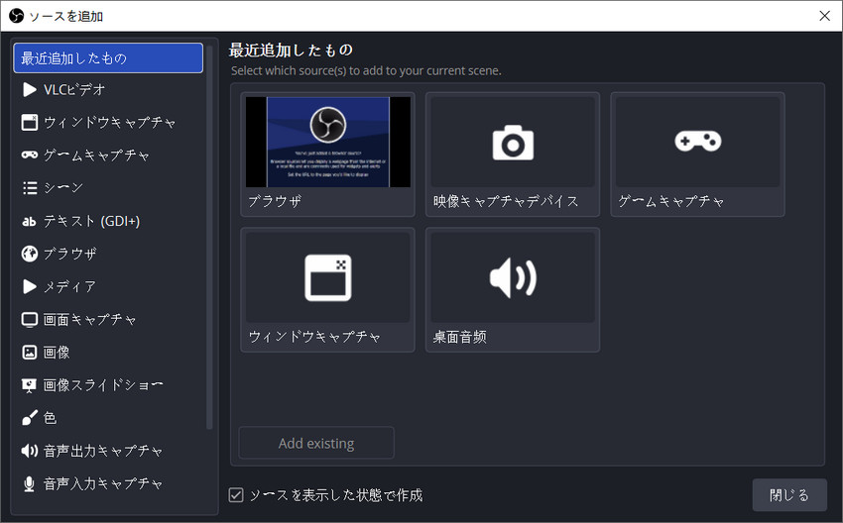Click the メディア label in sidebar
This screenshot has height=523, width=843.
click(69, 286)
